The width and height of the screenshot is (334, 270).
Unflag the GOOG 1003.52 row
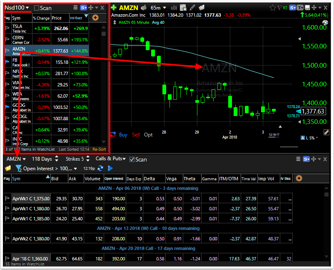click(x=7, y=107)
